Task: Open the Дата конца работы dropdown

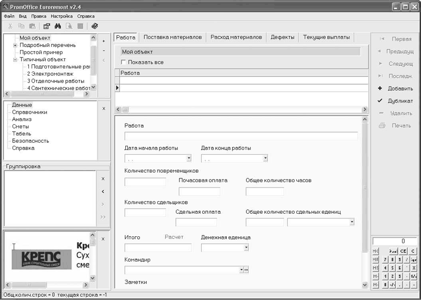Action: [x=265, y=158]
